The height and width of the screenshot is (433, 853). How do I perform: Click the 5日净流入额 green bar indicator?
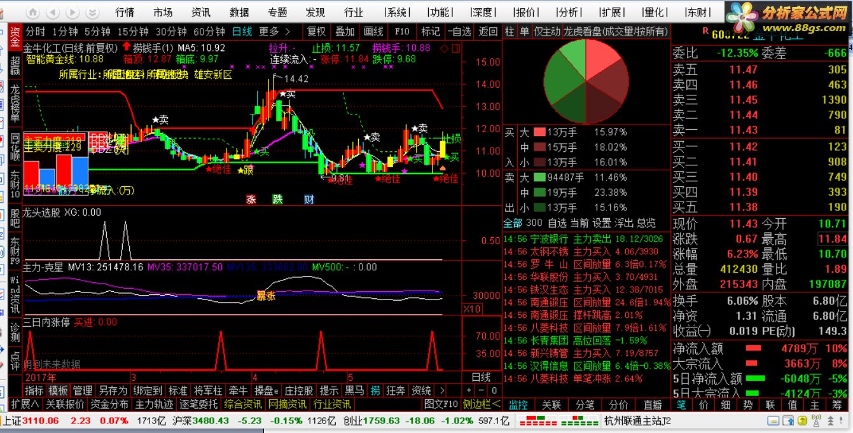coord(756,379)
